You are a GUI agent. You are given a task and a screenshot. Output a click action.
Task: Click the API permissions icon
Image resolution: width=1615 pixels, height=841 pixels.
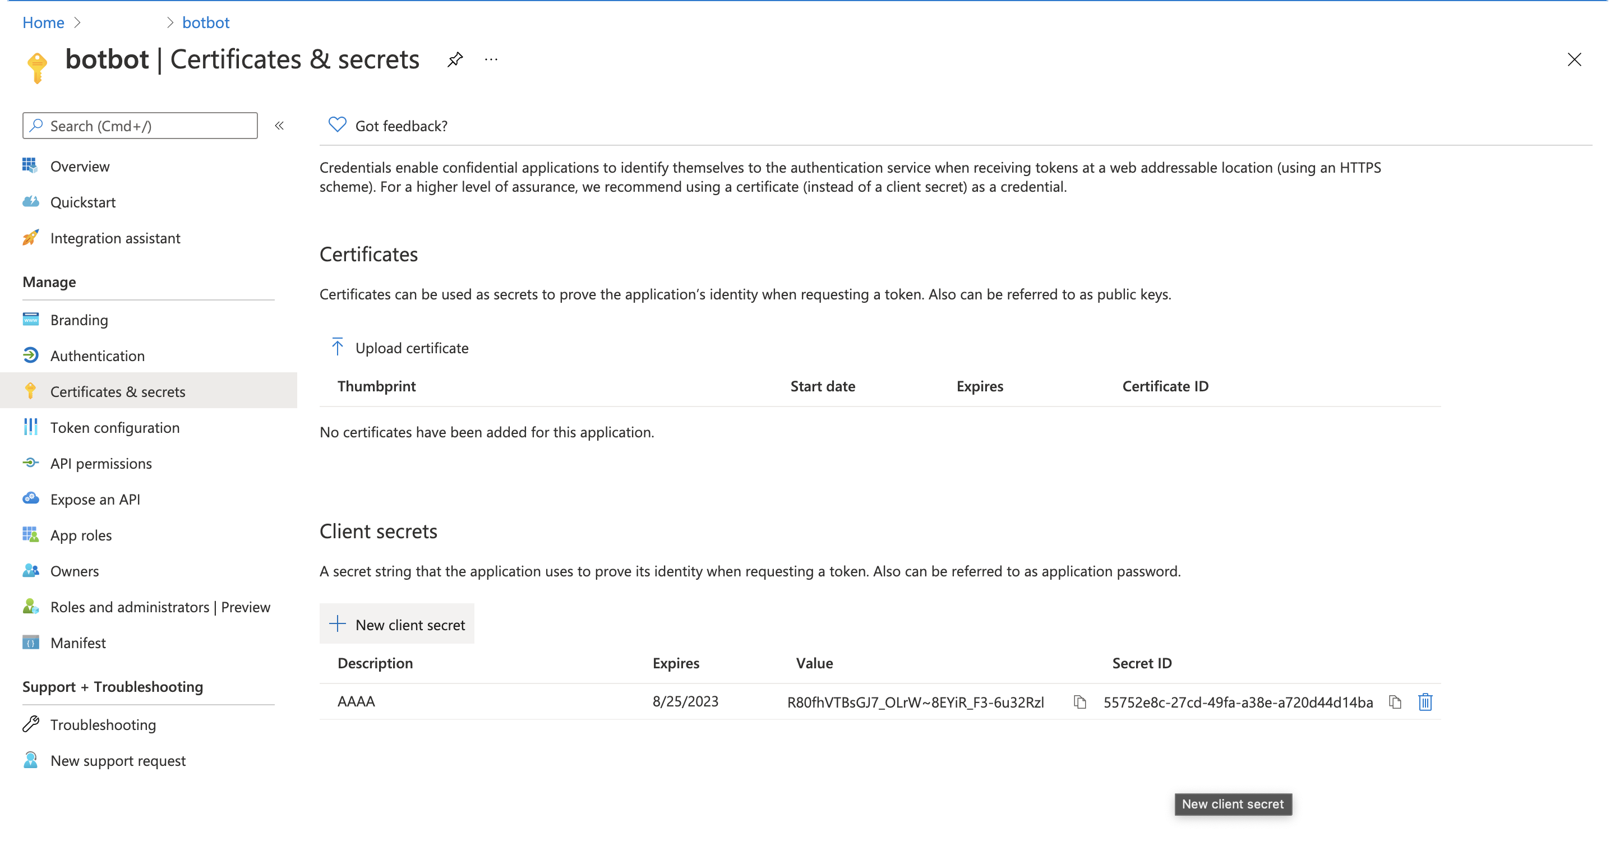point(30,463)
